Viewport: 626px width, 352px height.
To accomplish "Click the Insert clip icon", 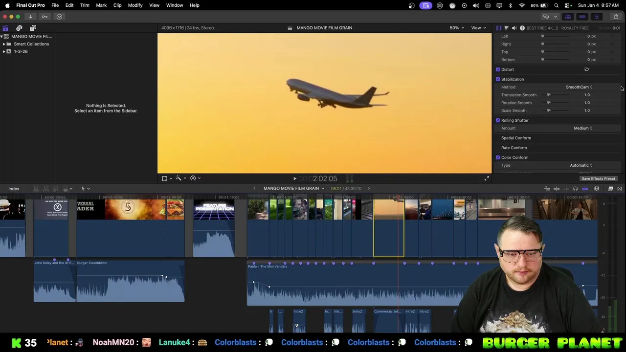I will click(45, 189).
